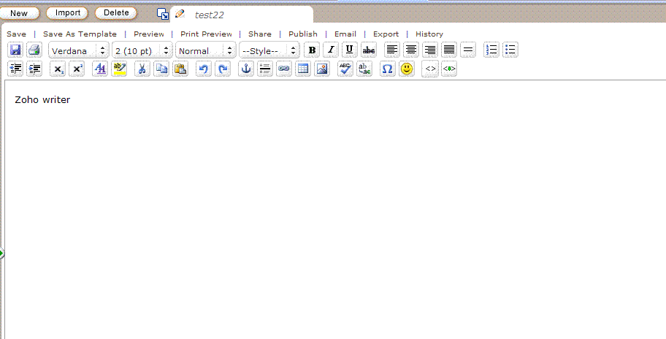
Task: Click the Email menu item
Action: tap(345, 34)
